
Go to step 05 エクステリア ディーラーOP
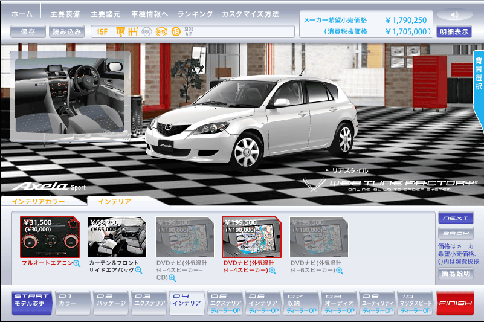coord(225,303)
